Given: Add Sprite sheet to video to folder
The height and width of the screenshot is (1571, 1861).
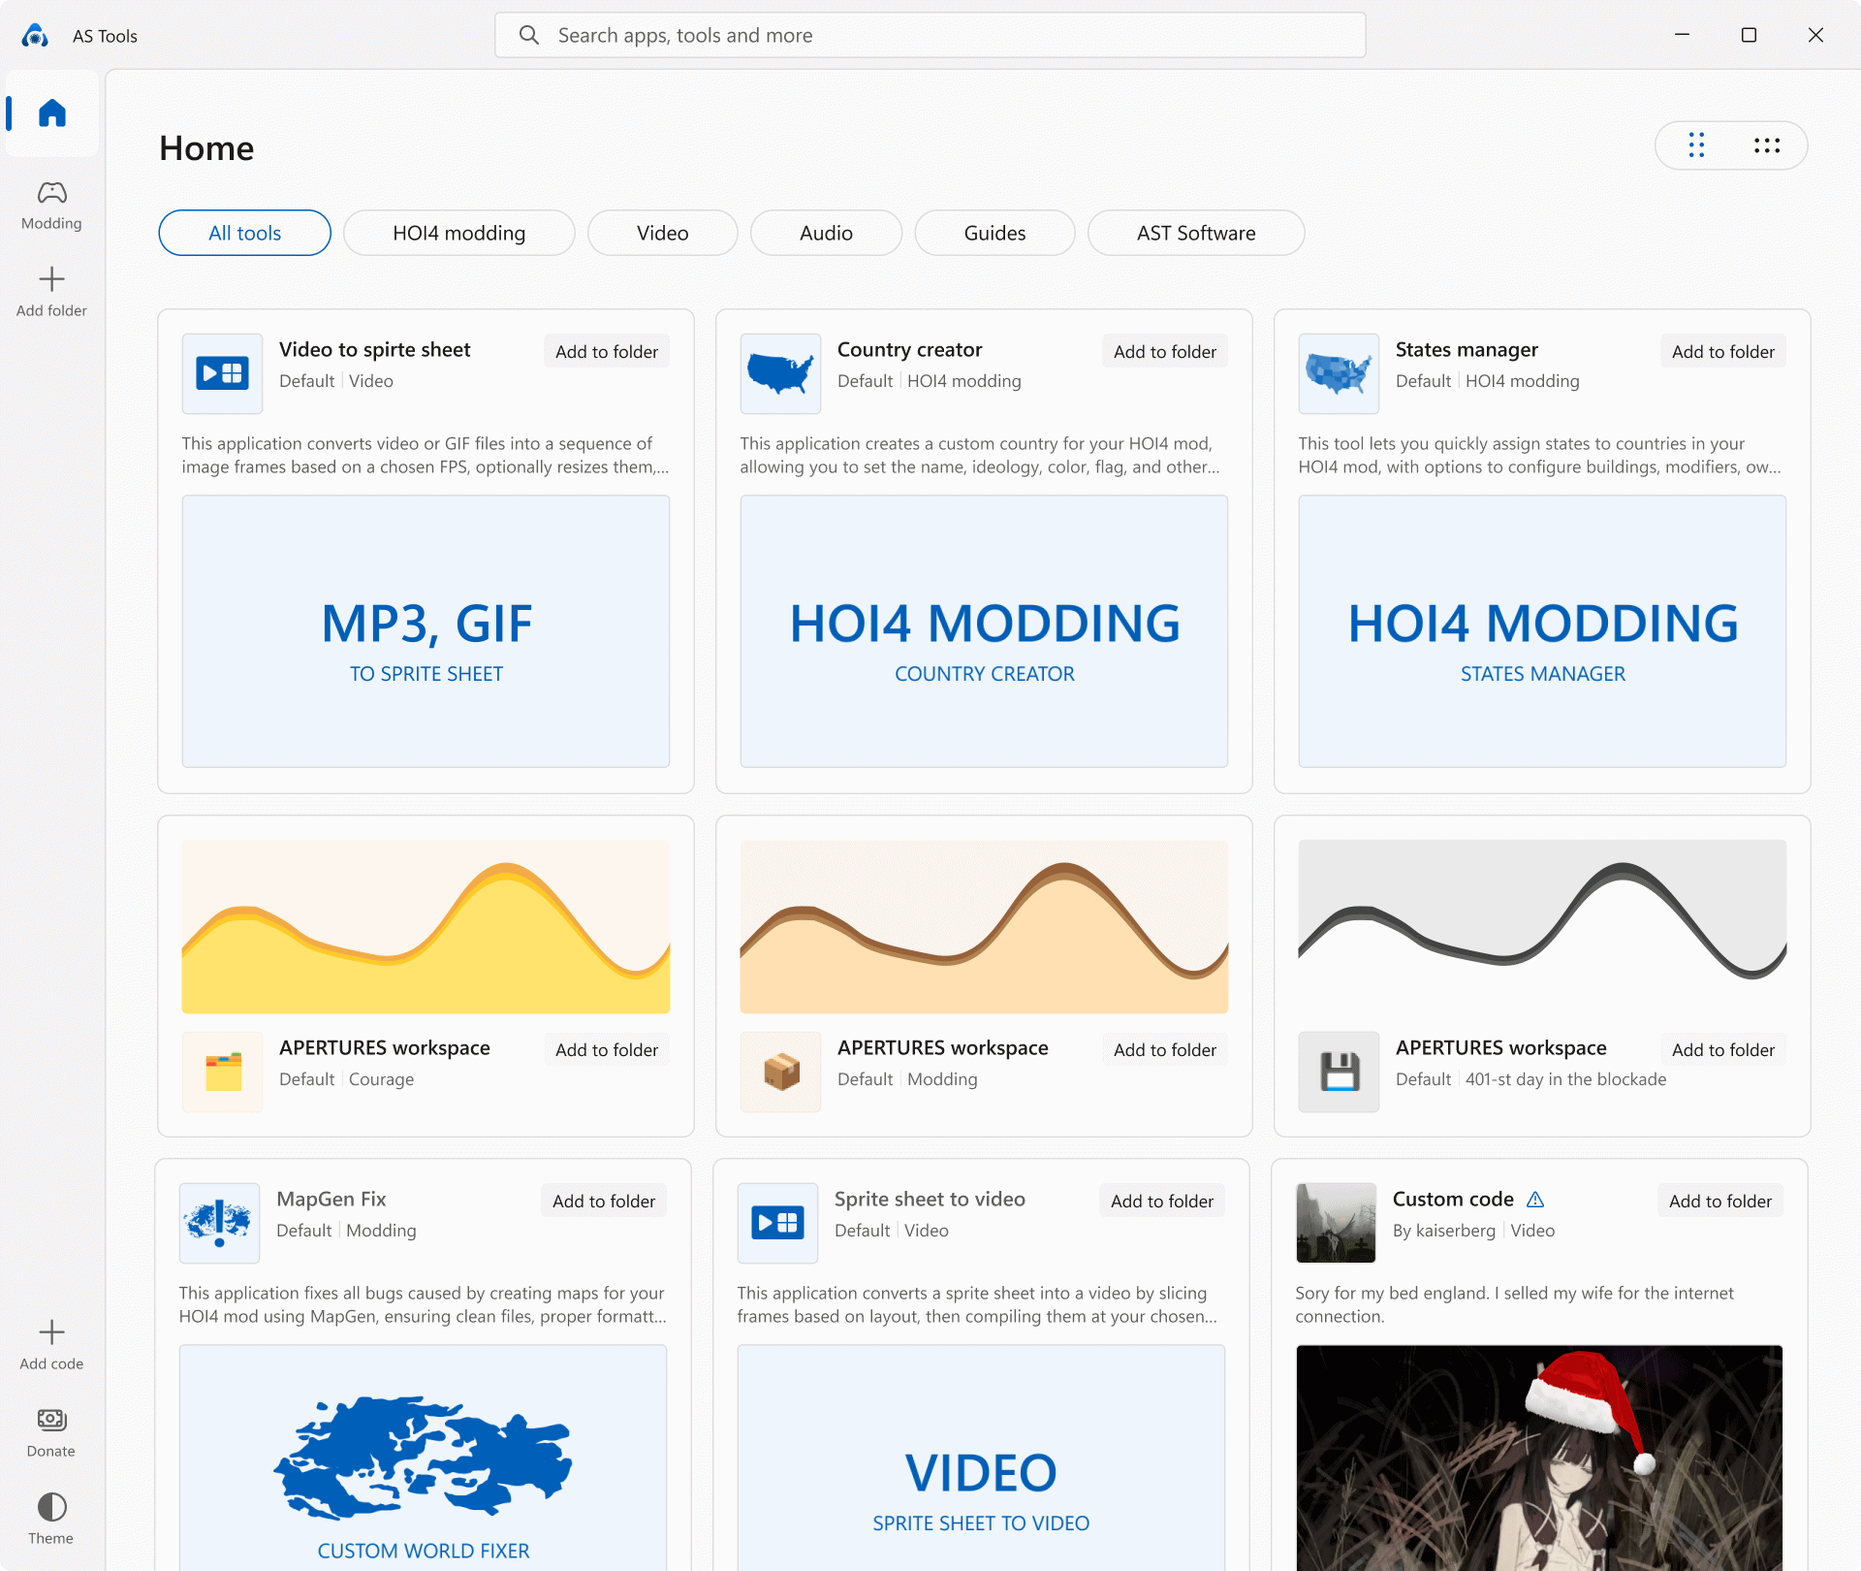Looking at the screenshot, I should click(1161, 1202).
